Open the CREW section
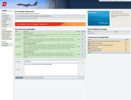The width and height of the screenshot is (131, 100). pyautogui.click(x=7, y=21)
